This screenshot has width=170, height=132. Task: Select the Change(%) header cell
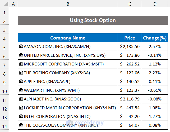(x=155, y=38)
